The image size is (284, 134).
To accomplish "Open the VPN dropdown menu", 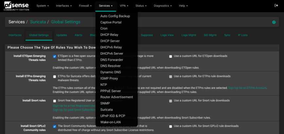I will click(x=124, y=6).
